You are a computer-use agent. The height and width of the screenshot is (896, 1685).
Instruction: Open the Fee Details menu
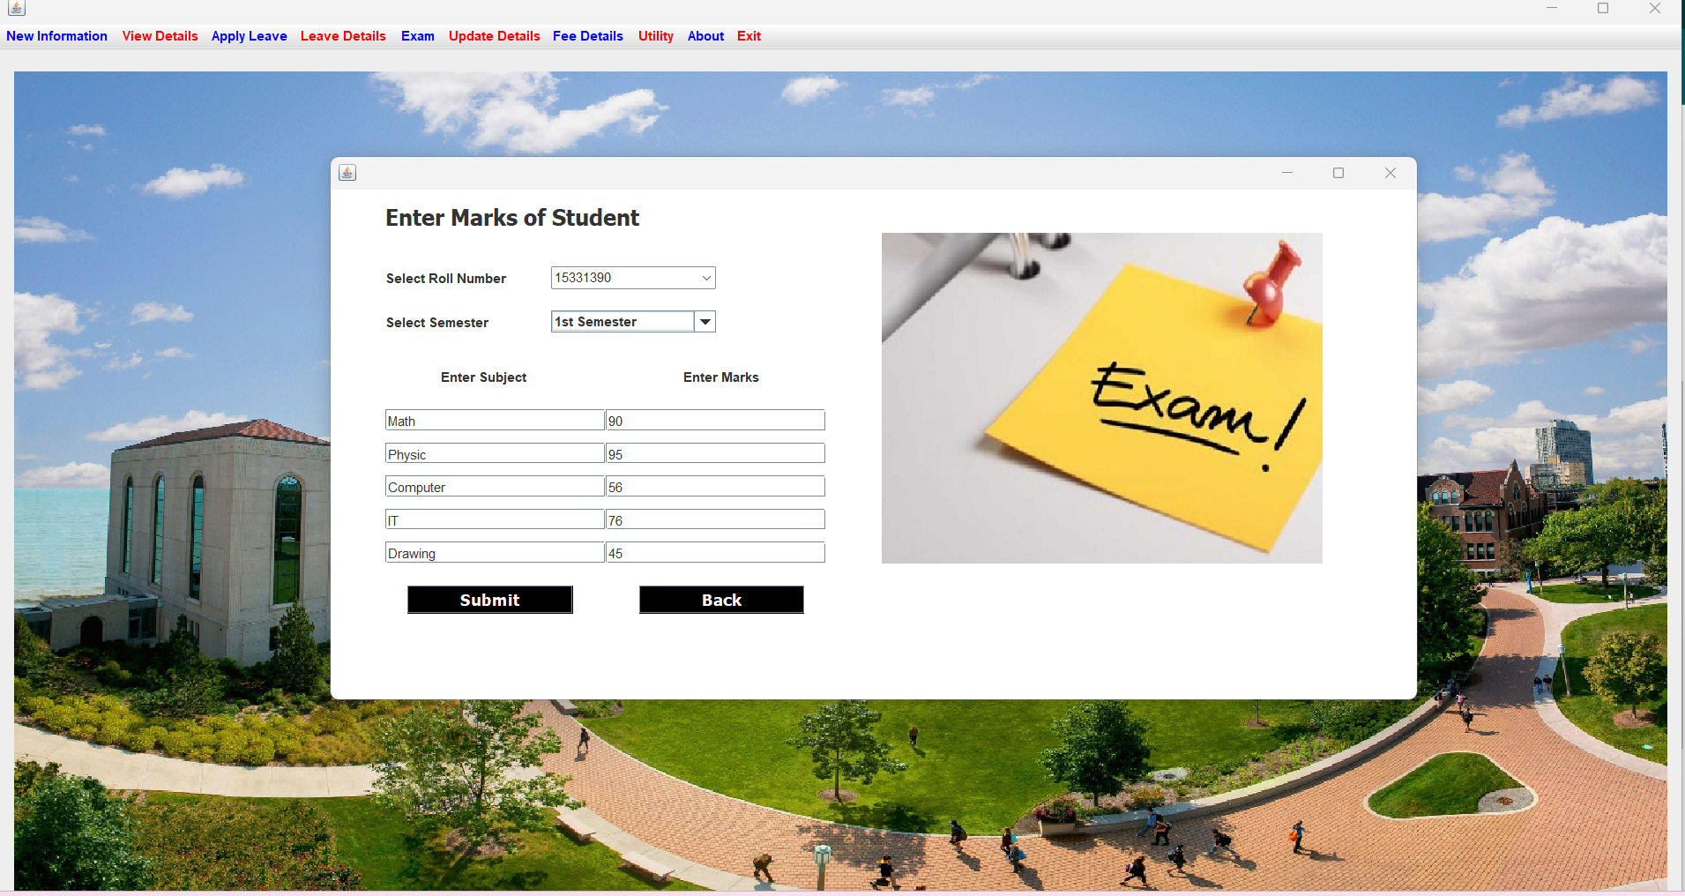(587, 36)
